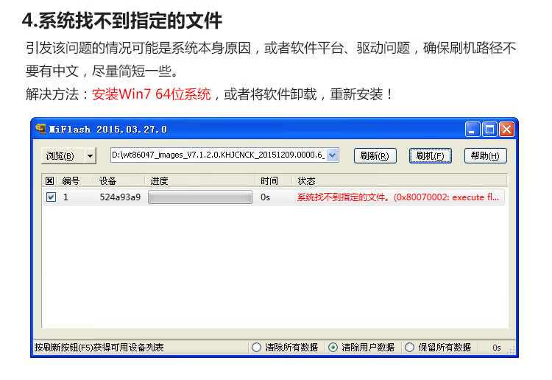This screenshot has width=552, height=380.
Task: Select 清除所有数据 radio option
Action: 256,348
